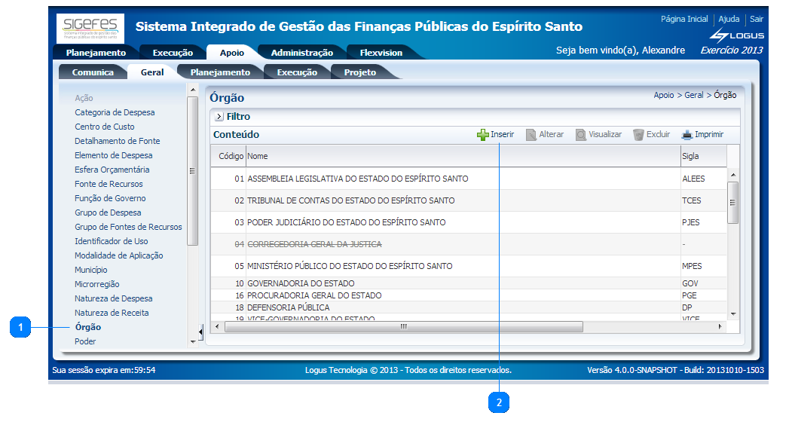The width and height of the screenshot is (792, 425).
Task: Click the Alterar edit icon
Action: click(531, 135)
